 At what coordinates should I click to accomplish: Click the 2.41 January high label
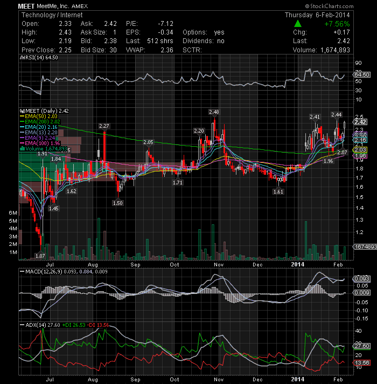tap(315, 117)
